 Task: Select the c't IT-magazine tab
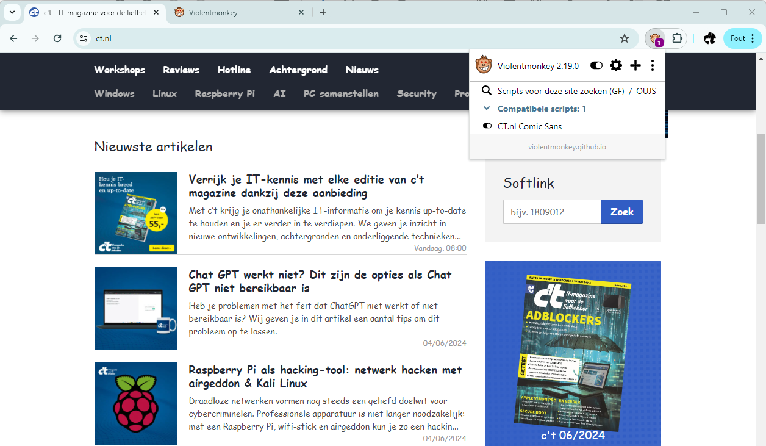(x=95, y=12)
